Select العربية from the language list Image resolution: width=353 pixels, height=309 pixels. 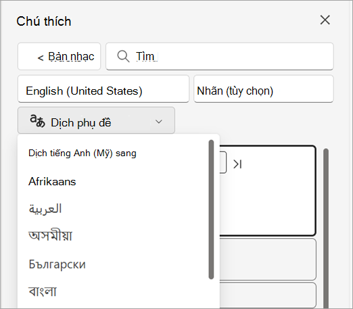[45, 209]
